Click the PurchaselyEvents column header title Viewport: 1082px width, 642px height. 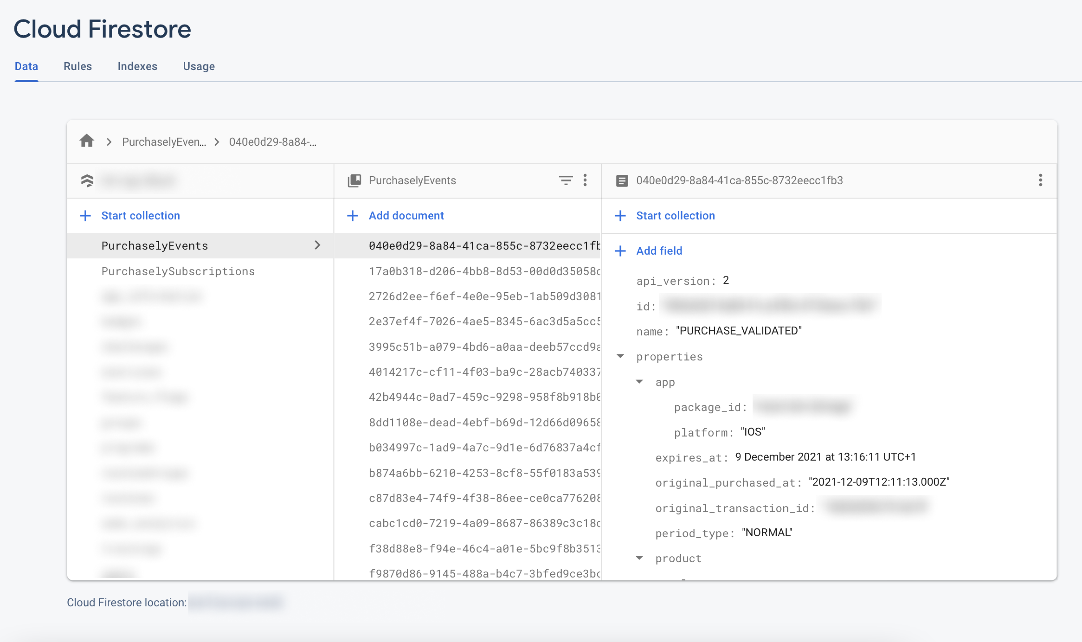(x=412, y=180)
